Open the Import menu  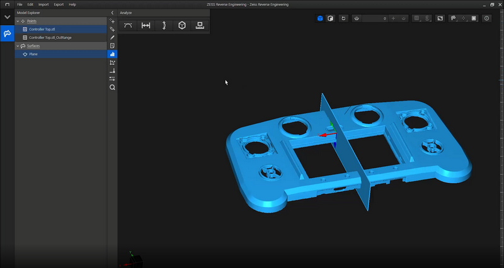43,4
